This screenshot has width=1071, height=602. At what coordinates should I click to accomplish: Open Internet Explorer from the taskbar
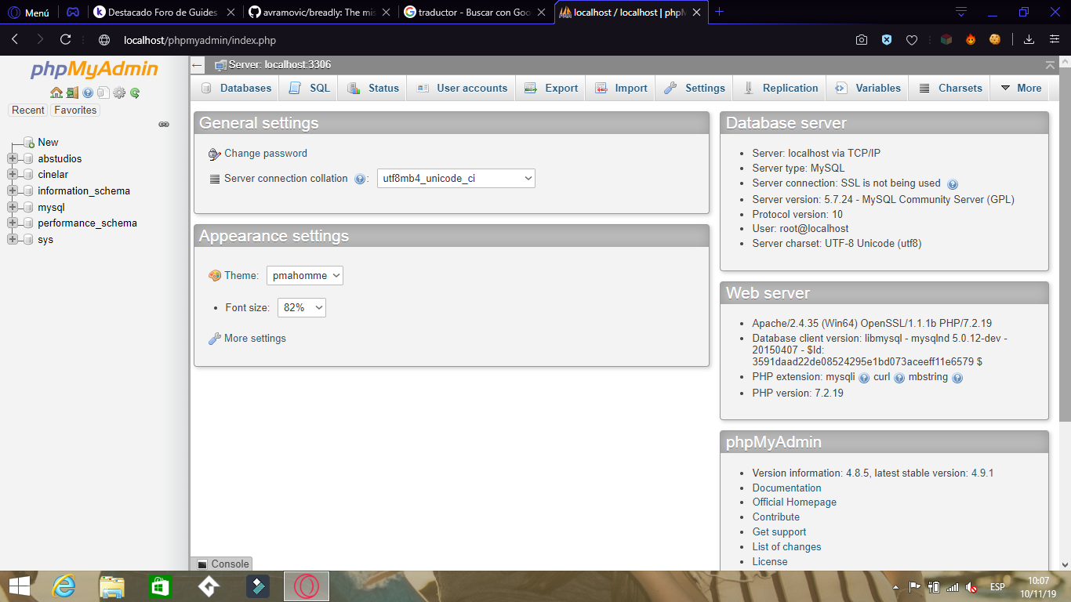point(64,586)
